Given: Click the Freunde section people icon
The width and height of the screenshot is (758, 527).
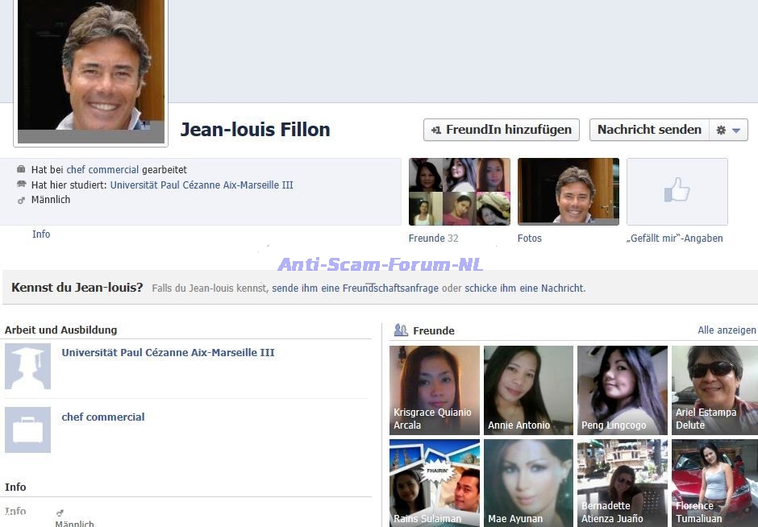Looking at the screenshot, I should pyautogui.click(x=400, y=330).
